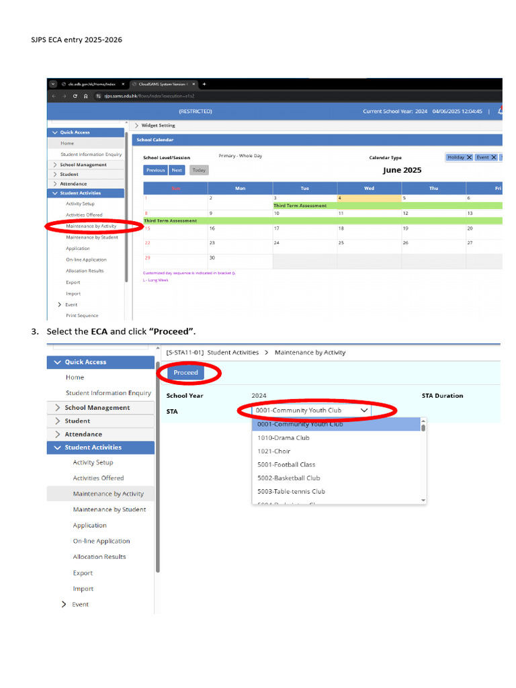This screenshot has height=688, width=516.
Task: Open the tab search chevron in browser title bar
Action: pos(53,84)
